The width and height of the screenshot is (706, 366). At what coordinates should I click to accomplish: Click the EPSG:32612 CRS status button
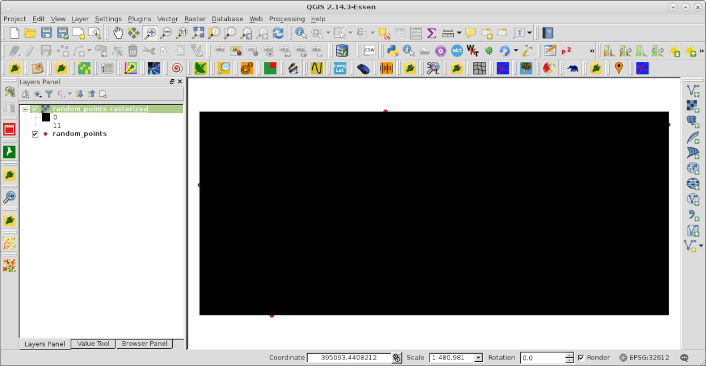pyautogui.click(x=644, y=357)
